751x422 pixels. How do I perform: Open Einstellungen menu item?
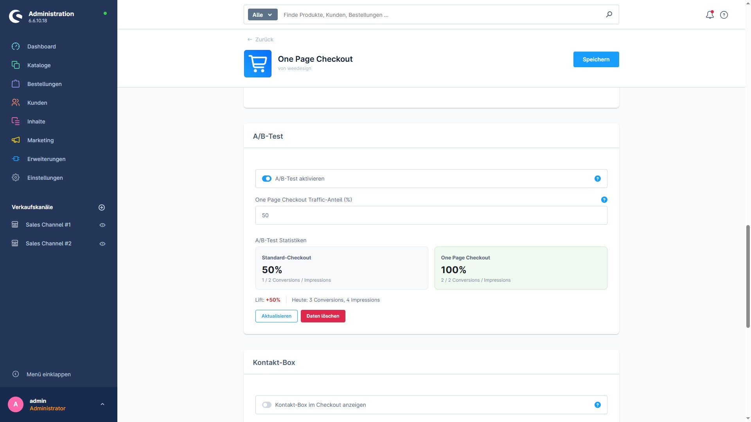pyautogui.click(x=45, y=178)
